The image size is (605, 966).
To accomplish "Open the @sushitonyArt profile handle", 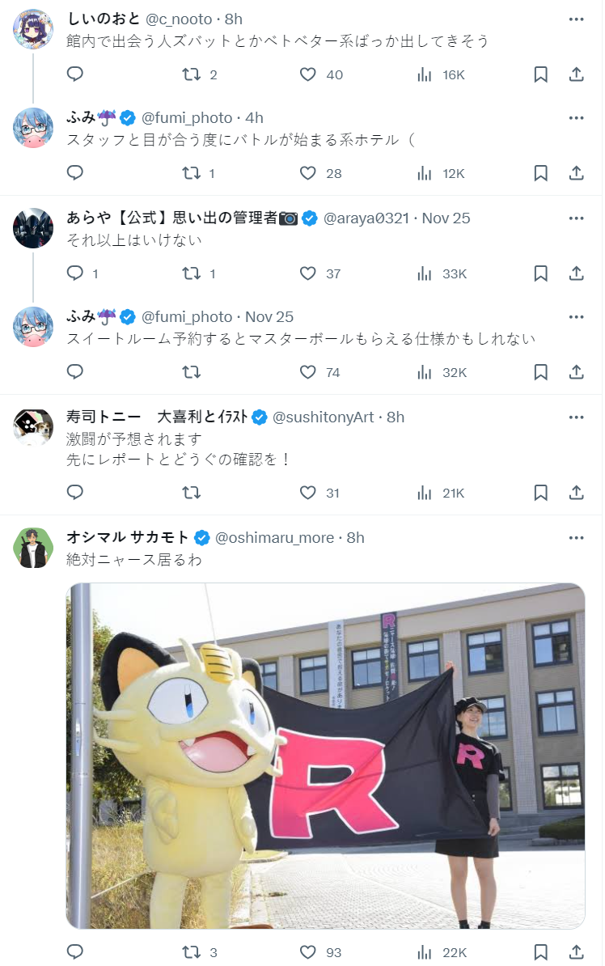I will coord(323,417).
